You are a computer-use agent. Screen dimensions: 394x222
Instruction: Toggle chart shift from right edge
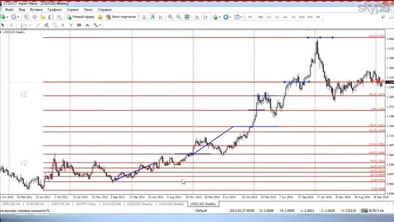[x=206, y=17]
